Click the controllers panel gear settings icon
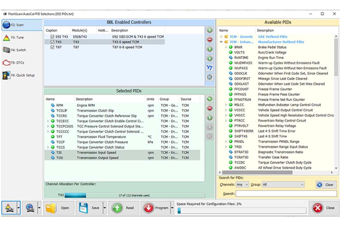340x227 pixels. (x=210, y=77)
